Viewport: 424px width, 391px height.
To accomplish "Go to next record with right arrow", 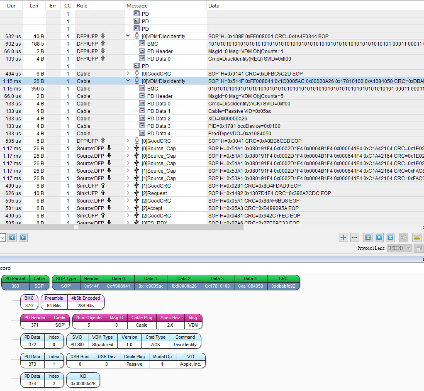I will point(23,237).
